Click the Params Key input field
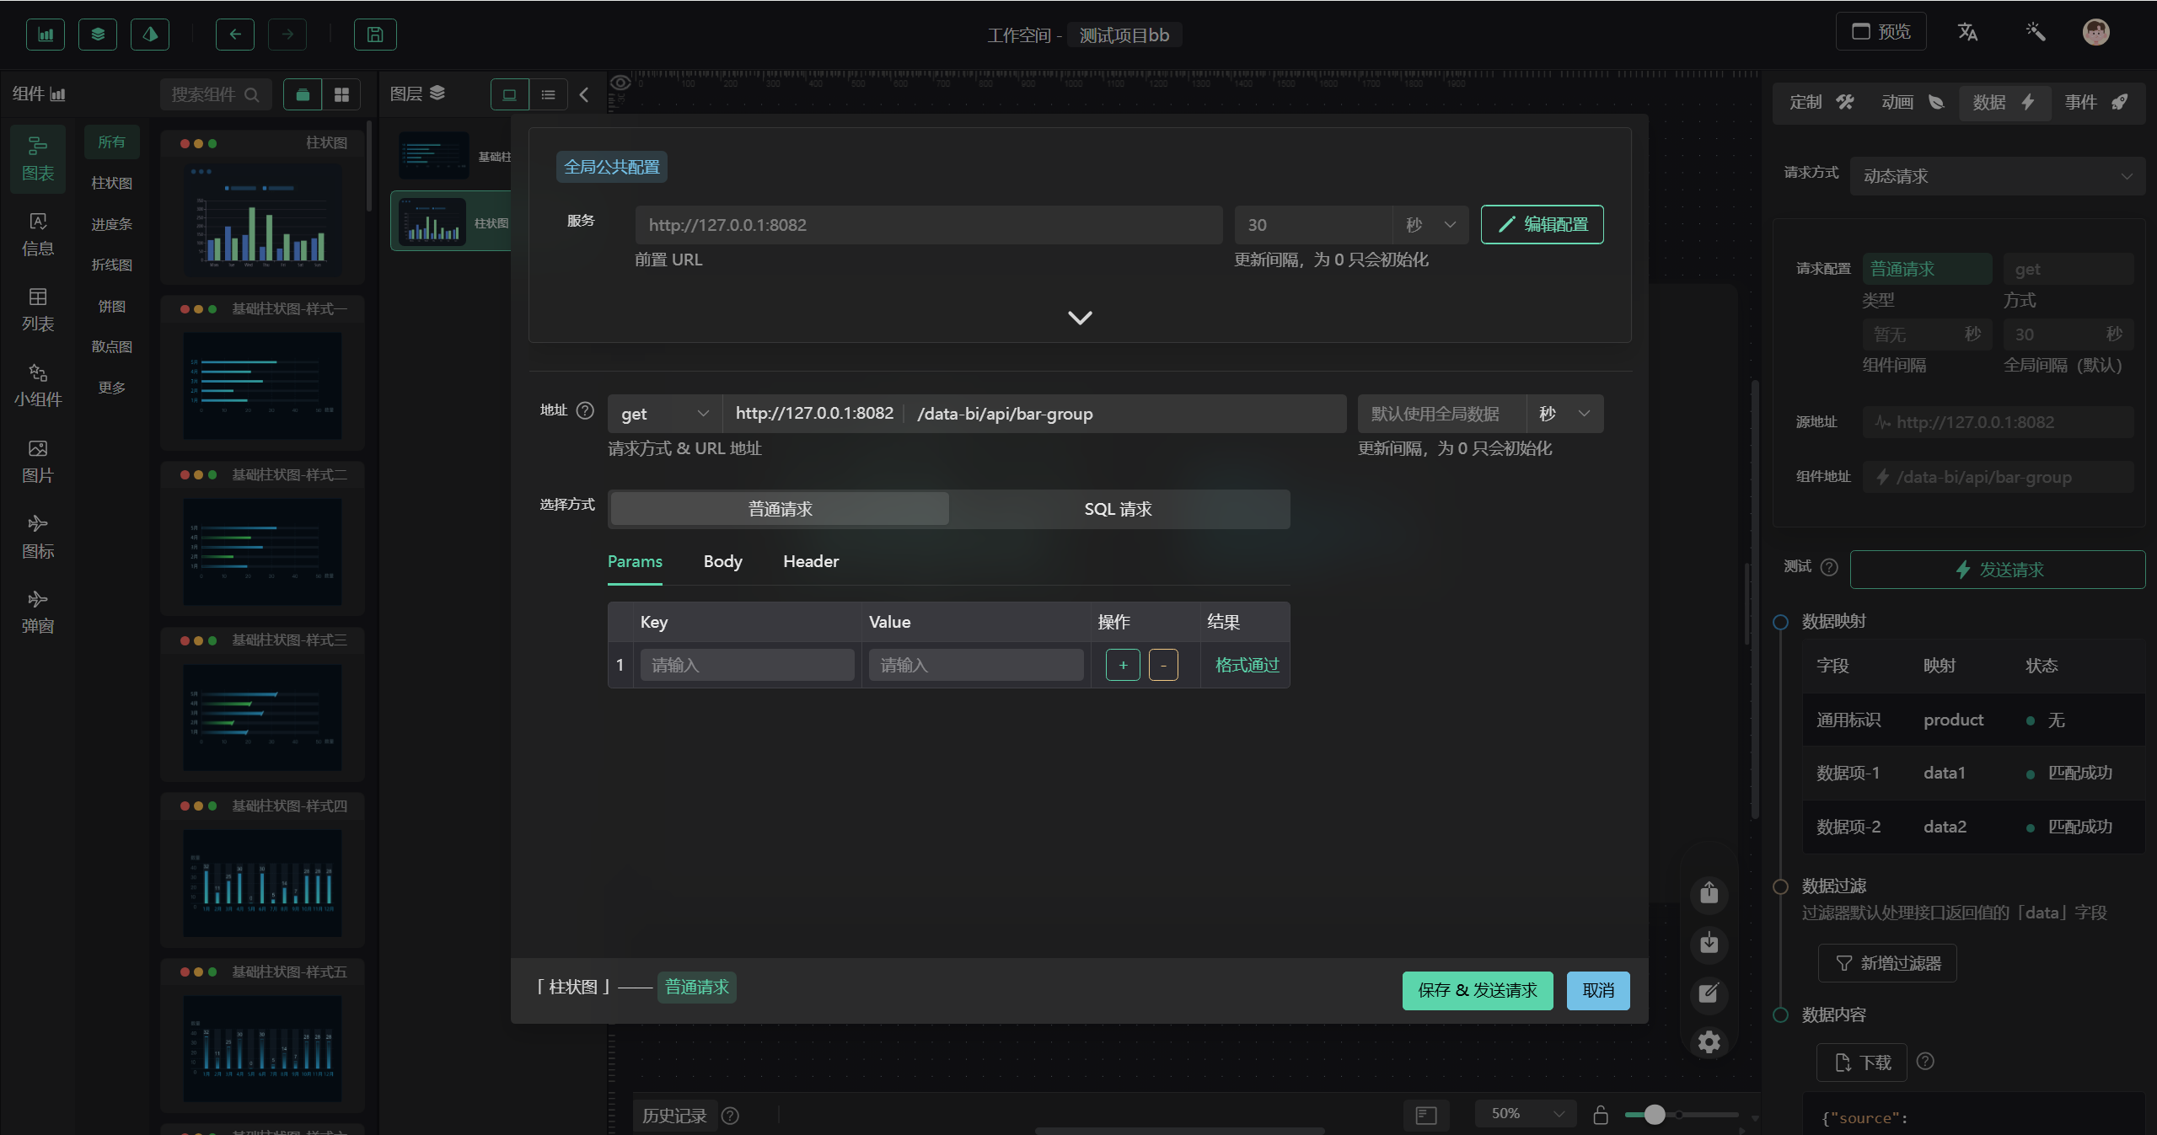 [x=746, y=665]
